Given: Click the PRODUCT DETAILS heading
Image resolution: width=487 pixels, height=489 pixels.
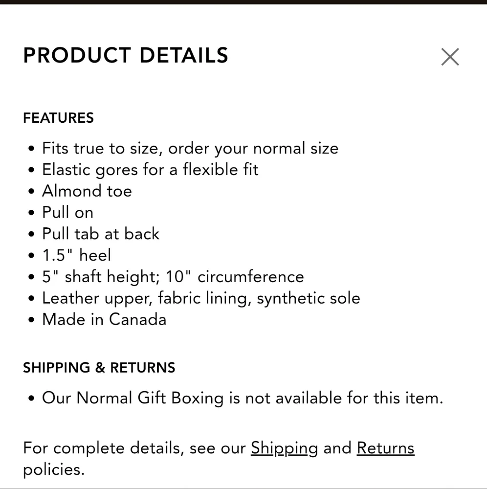Looking at the screenshot, I should click(126, 56).
